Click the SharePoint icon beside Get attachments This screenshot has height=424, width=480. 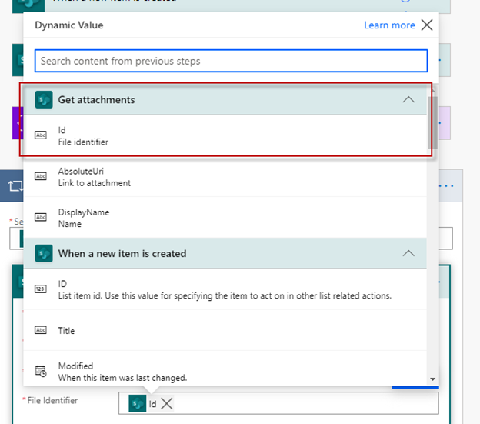44,100
